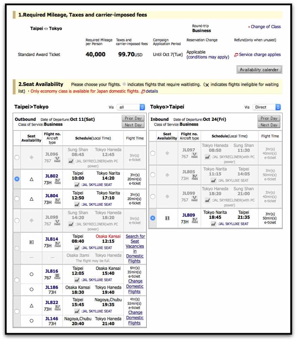Go to Prior Day for inbound flights

pyautogui.click(x=269, y=118)
